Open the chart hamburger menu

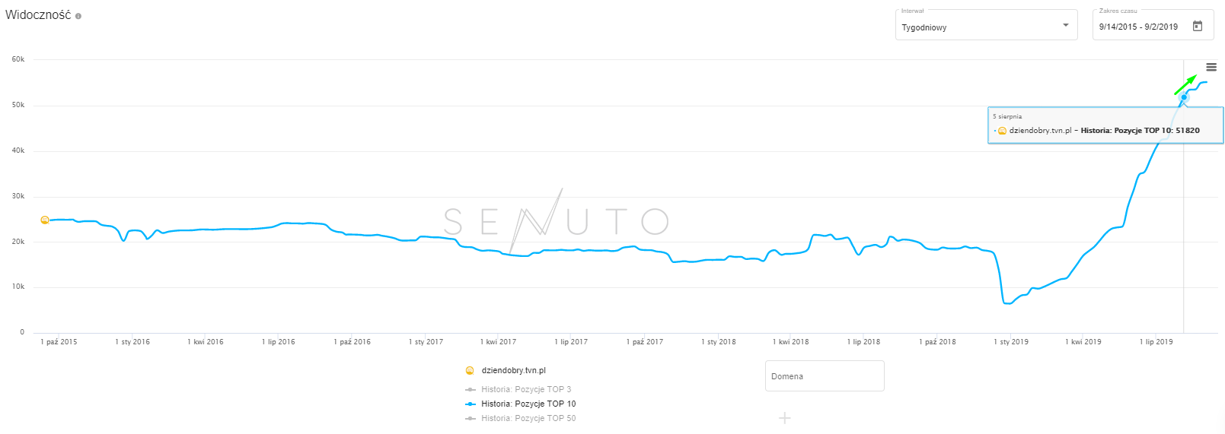(1211, 68)
